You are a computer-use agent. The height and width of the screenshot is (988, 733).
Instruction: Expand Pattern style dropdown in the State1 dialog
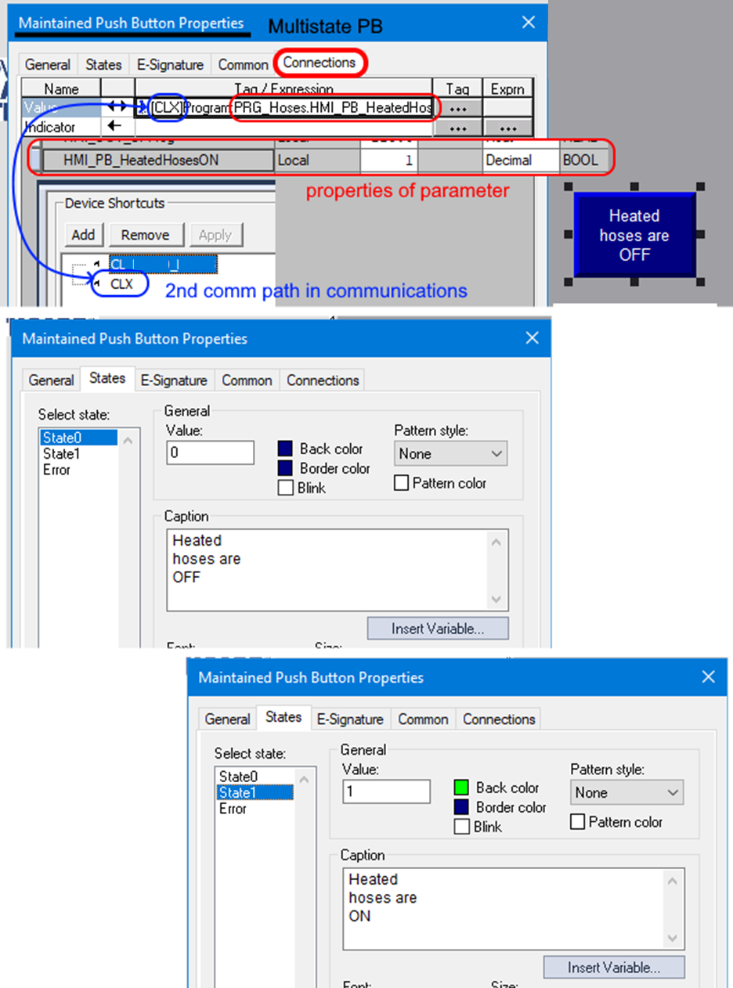click(x=626, y=793)
